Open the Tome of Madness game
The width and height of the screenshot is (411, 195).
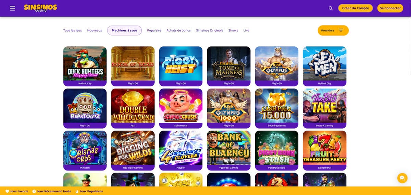point(229,64)
